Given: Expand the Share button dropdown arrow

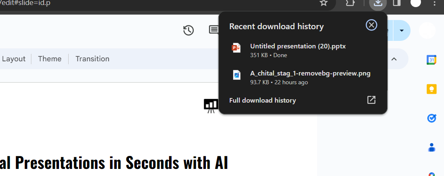Looking at the screenshot, I should click(402, 30).
